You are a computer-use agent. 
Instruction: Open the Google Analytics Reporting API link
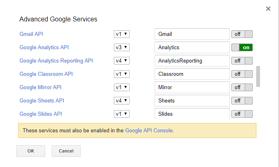click(56, 61)
